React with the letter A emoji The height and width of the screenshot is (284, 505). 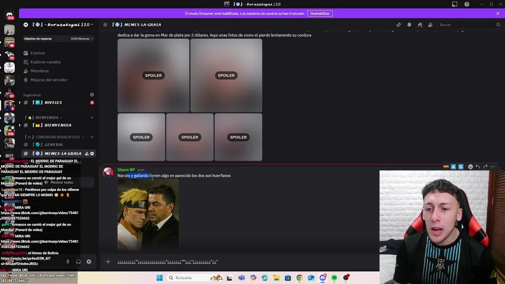453,167
